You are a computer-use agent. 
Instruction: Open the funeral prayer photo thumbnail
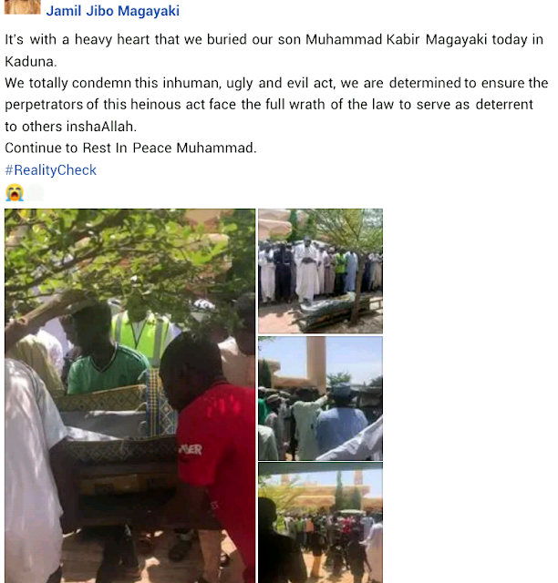[x=321, y=271]
